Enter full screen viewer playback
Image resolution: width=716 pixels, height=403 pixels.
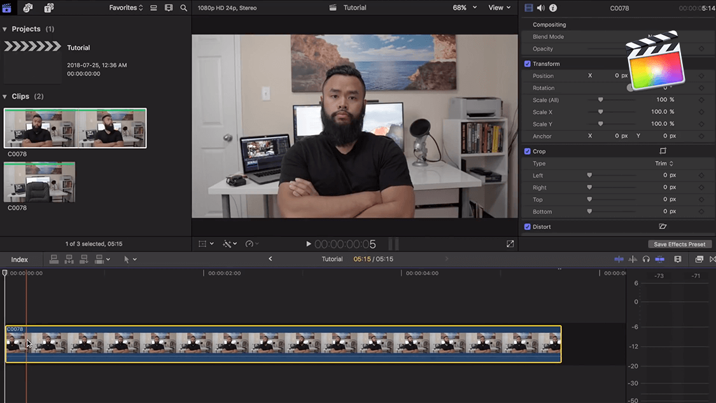[x=510, y=244]
